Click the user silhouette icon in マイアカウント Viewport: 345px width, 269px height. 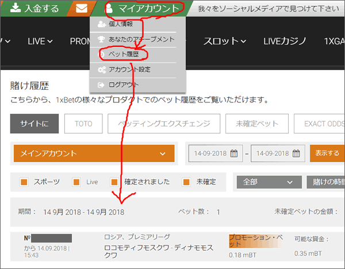pyautogui.click(x=109, y=9)
